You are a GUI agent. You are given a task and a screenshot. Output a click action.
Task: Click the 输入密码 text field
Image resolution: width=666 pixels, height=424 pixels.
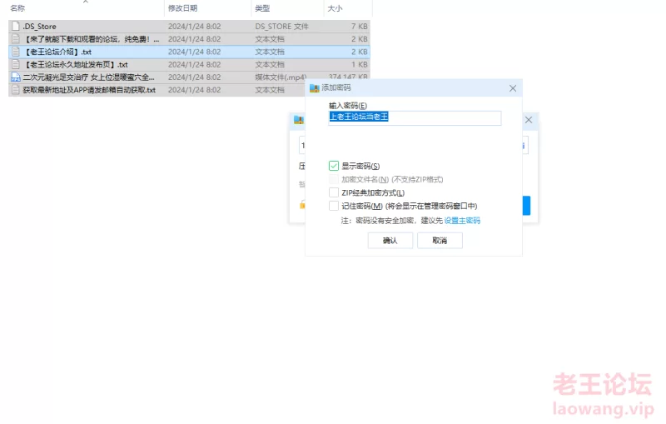[x=415, y=117]
